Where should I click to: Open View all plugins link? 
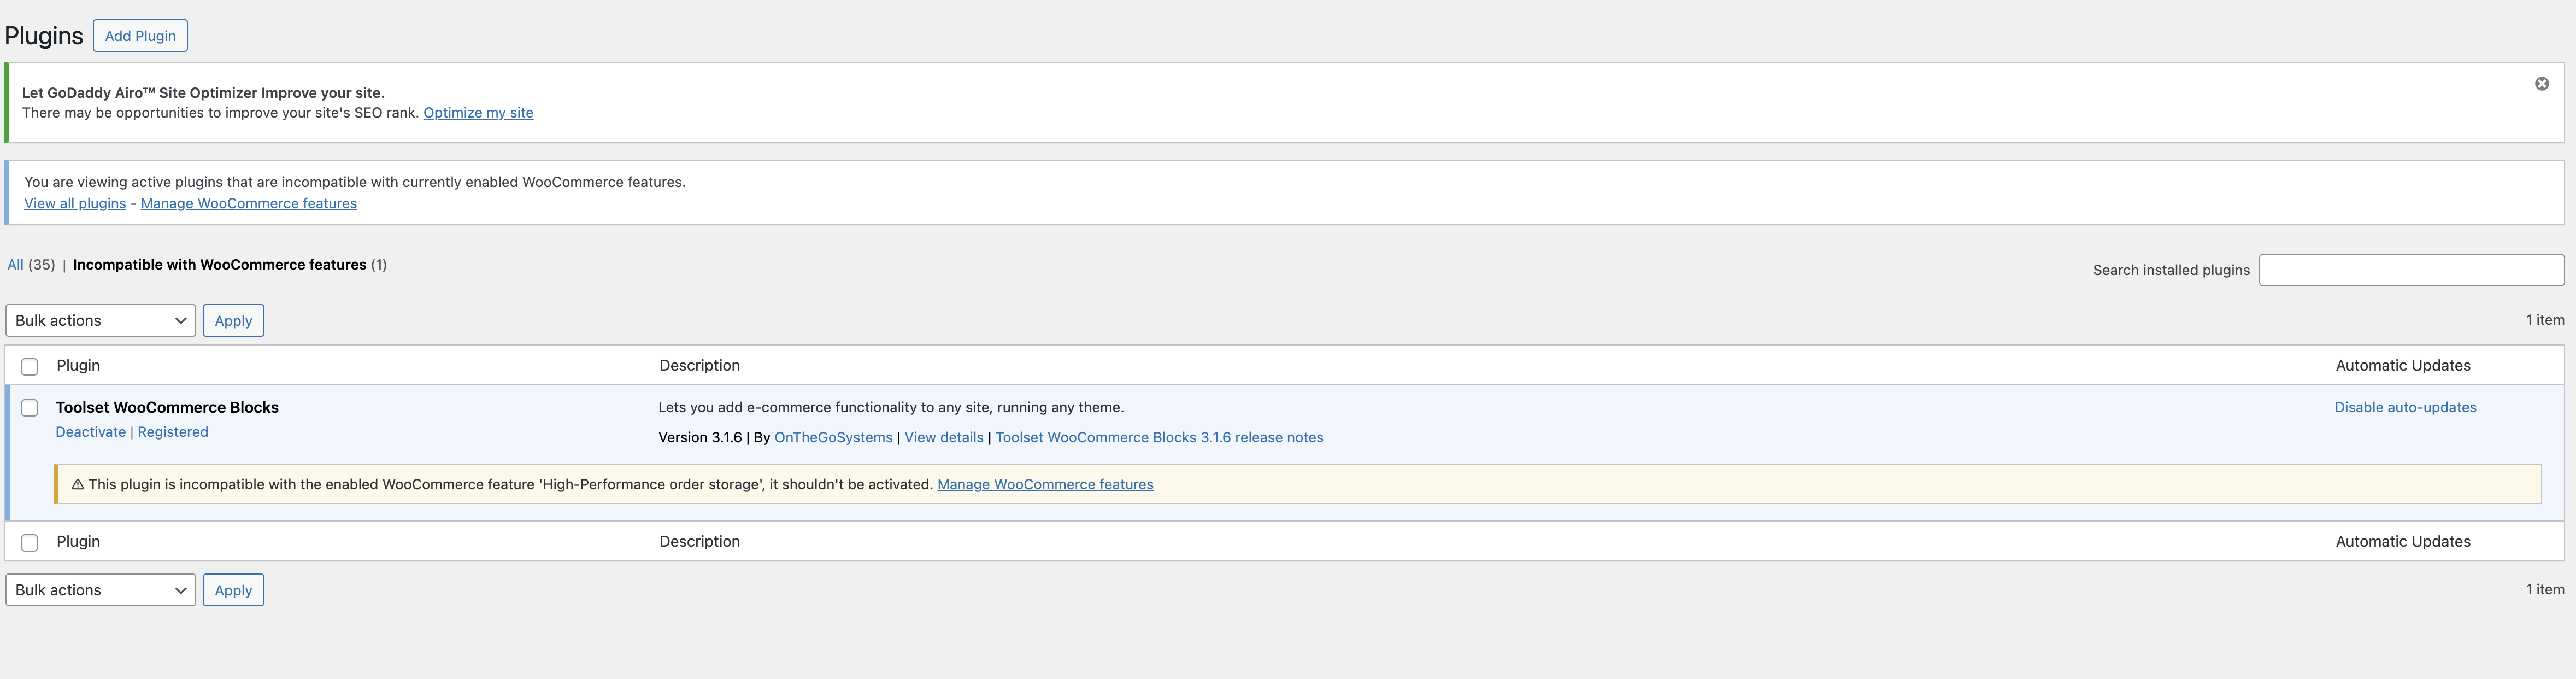tap(75, 204)
